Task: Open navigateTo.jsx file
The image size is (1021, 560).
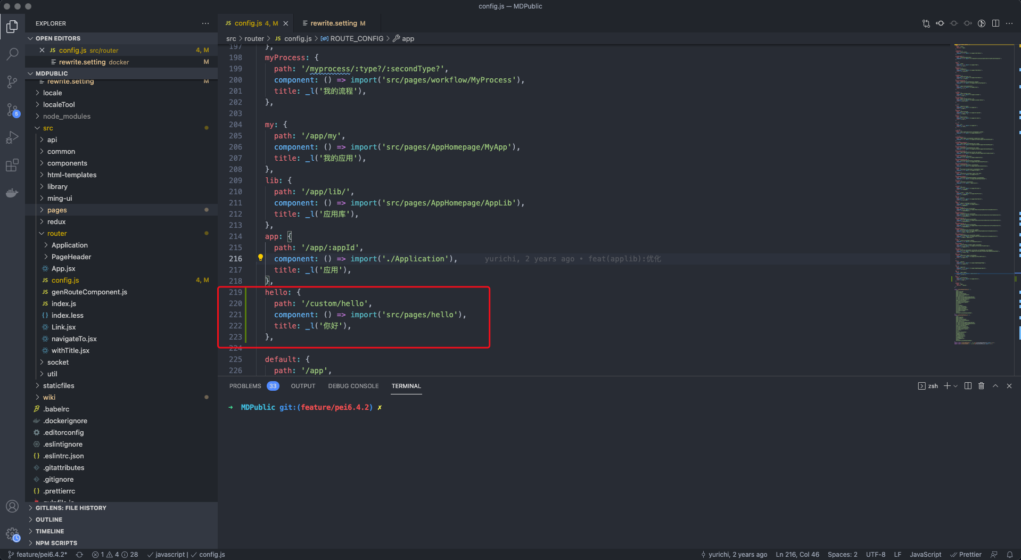Action: click(x=74, y=339)
